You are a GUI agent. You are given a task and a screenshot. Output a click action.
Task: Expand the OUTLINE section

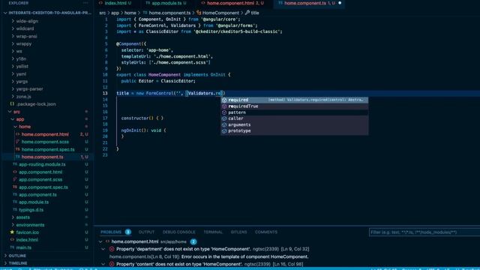coord(17,256)
